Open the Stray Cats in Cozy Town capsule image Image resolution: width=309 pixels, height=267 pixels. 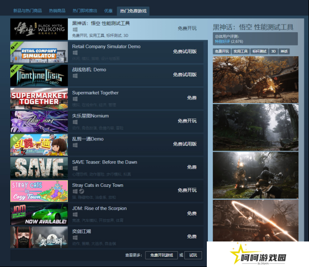(x=39, y=191)
